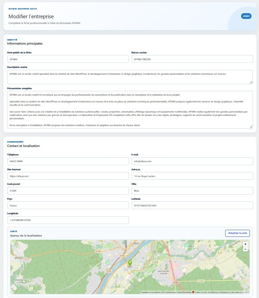Click the Actualiser la carte button

pyautogui.click(x=237, y=233)
